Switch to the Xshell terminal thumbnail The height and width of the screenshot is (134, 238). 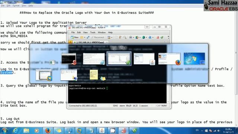click(69, 59)
